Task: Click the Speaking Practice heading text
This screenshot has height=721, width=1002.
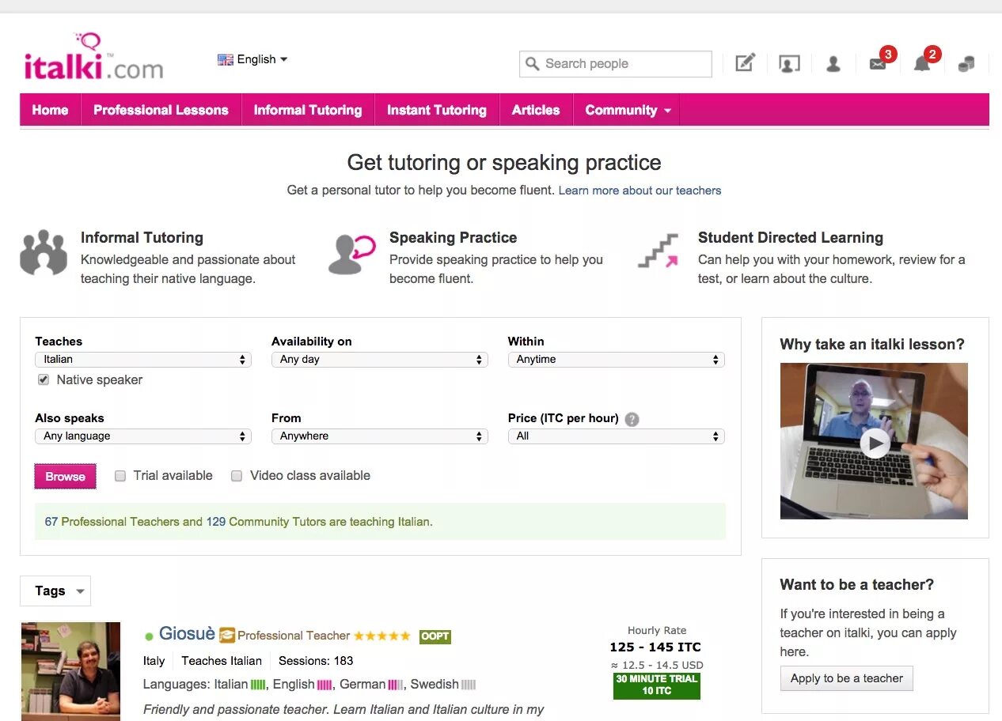Action: 453,238
